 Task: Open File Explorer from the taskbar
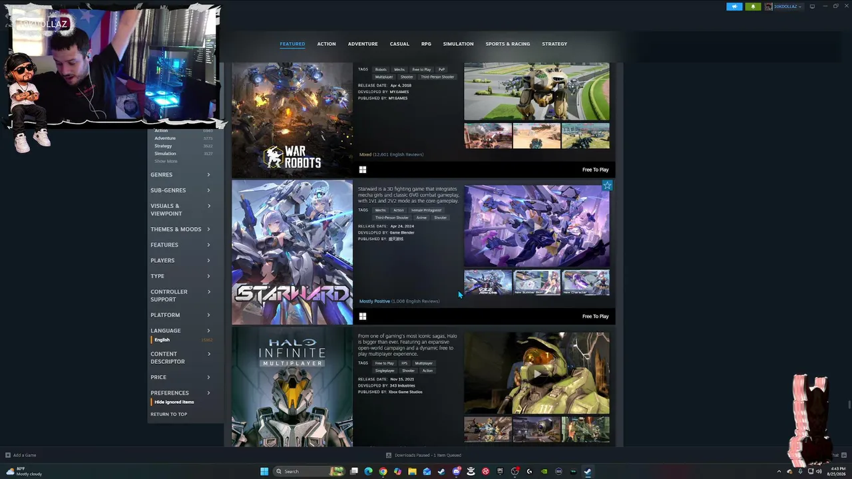[x=412, y=472]
